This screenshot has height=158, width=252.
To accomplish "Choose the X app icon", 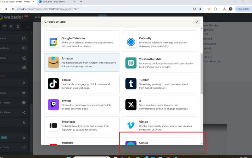I will point(131,104).
